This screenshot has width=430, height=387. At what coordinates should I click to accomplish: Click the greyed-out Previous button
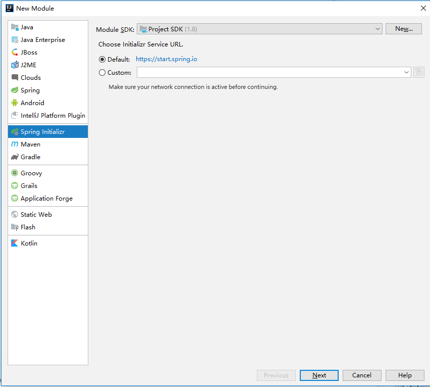[276, 375]
